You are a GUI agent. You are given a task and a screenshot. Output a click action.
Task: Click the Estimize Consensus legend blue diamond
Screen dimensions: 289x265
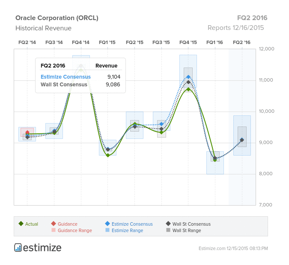pos(107,224)
